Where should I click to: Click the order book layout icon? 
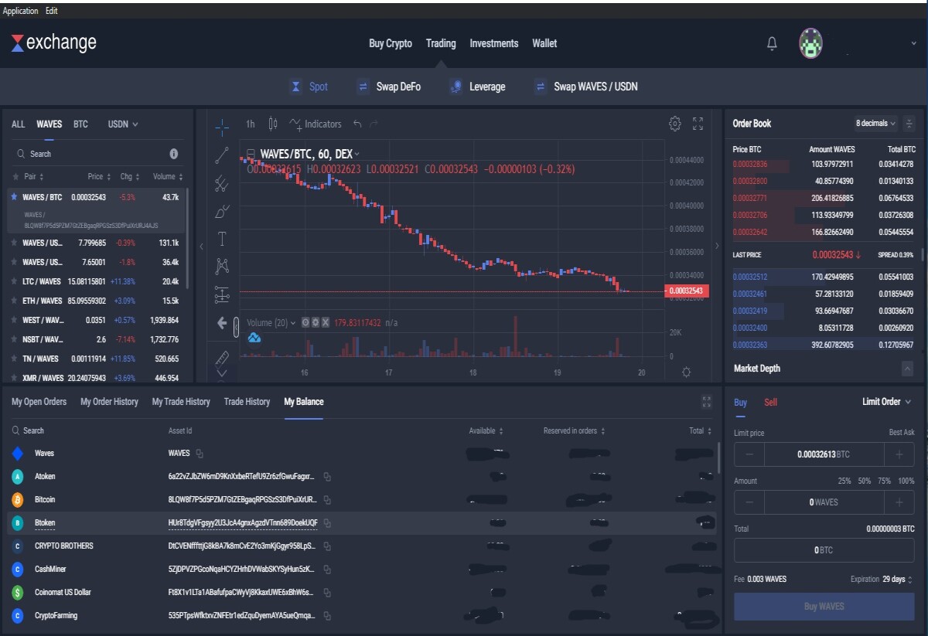(x=909, y=123)
